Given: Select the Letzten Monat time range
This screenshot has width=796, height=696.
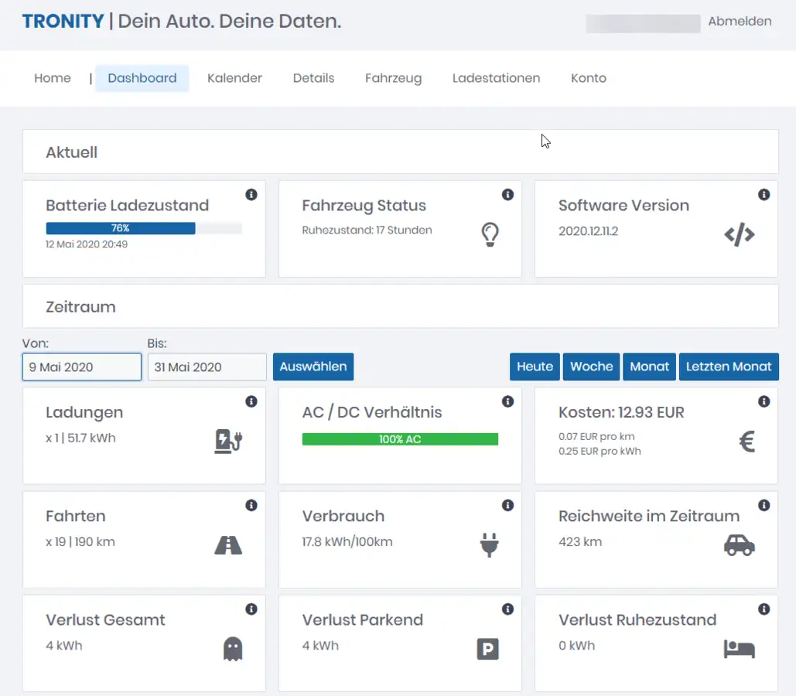Looking at the screenshot, I should pos(729,367).
